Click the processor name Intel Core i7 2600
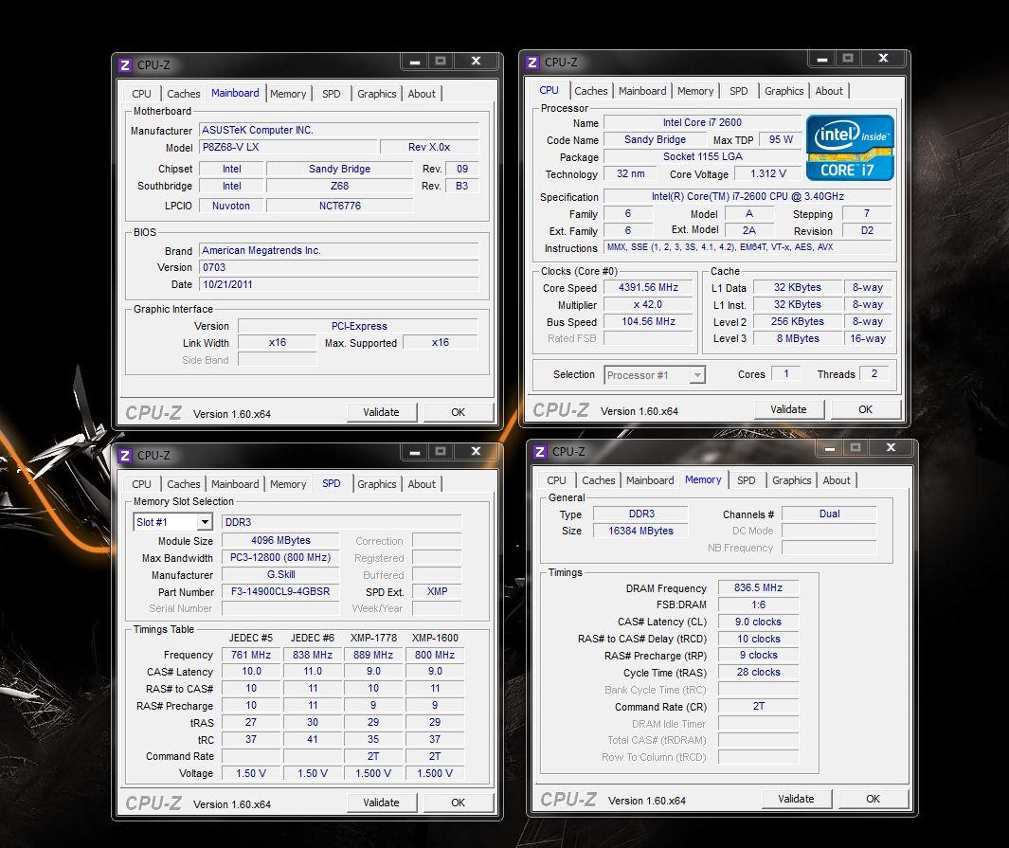This screenshot has height=848, width=1009. 702,122
